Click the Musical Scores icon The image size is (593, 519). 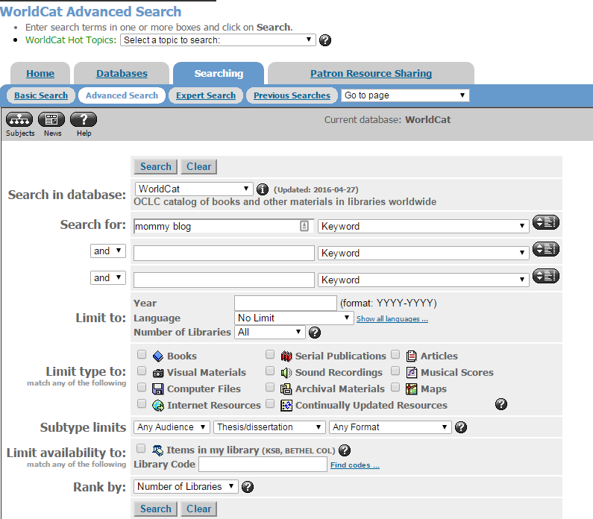click(x=412, y=373)
